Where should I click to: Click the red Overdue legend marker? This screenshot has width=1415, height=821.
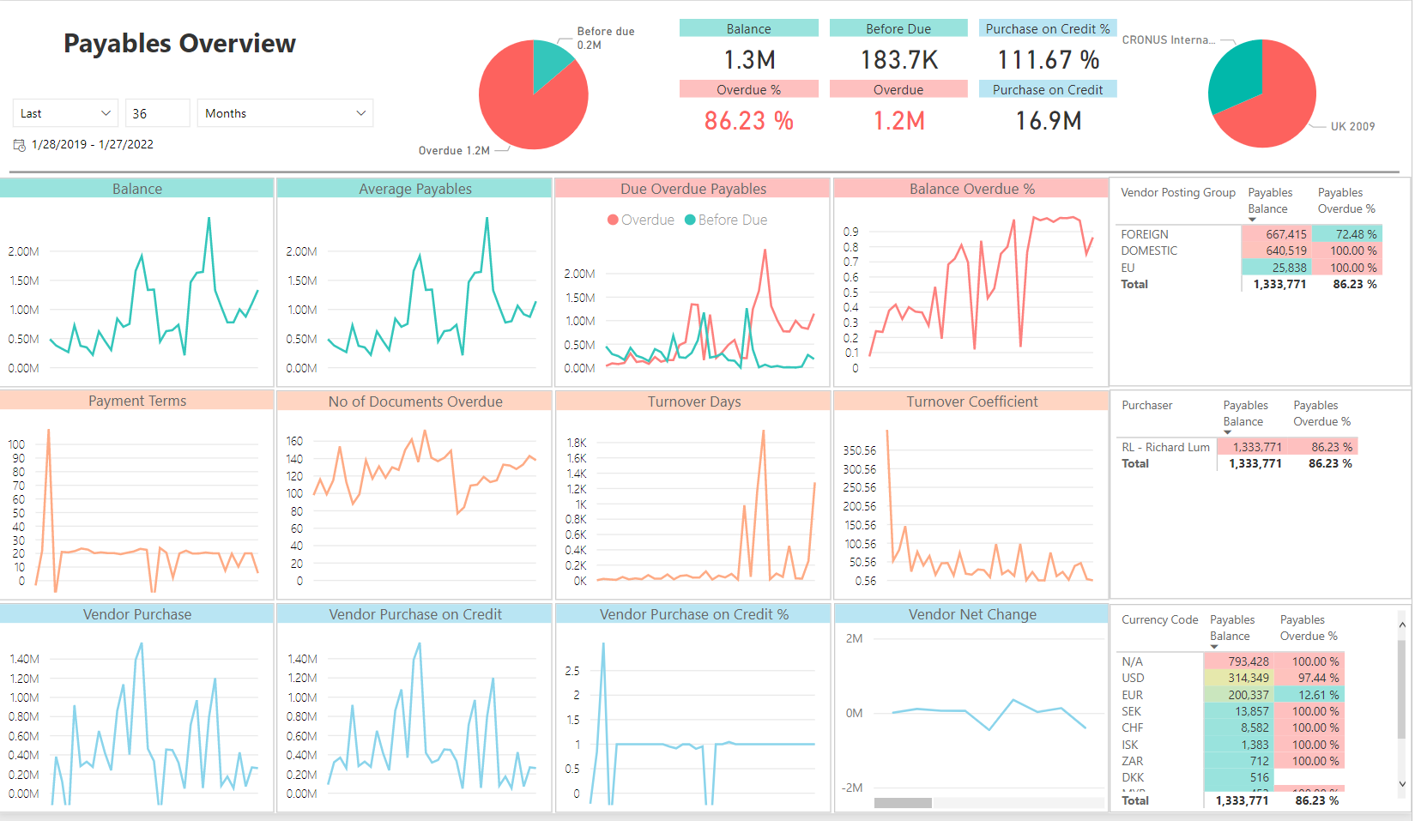(613, 220)
